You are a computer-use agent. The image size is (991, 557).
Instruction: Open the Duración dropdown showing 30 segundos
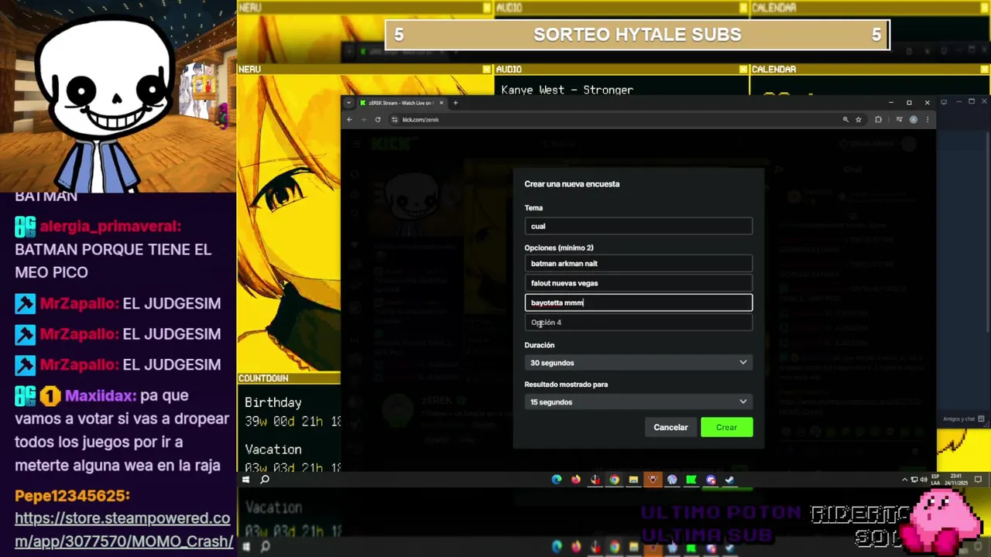pos(639,363)
